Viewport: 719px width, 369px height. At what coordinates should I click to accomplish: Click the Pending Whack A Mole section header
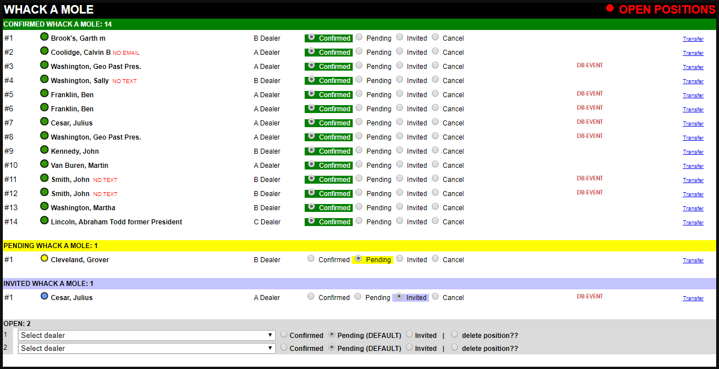50,246
